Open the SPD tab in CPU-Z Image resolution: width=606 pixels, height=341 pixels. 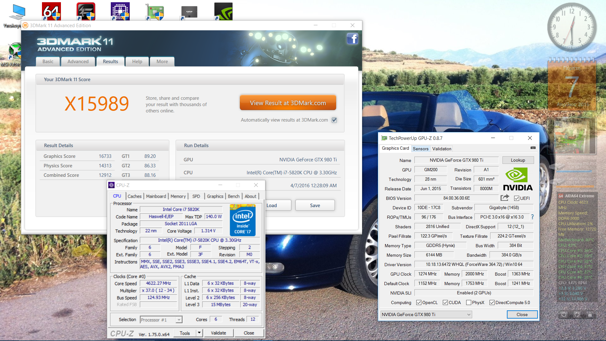196,196
